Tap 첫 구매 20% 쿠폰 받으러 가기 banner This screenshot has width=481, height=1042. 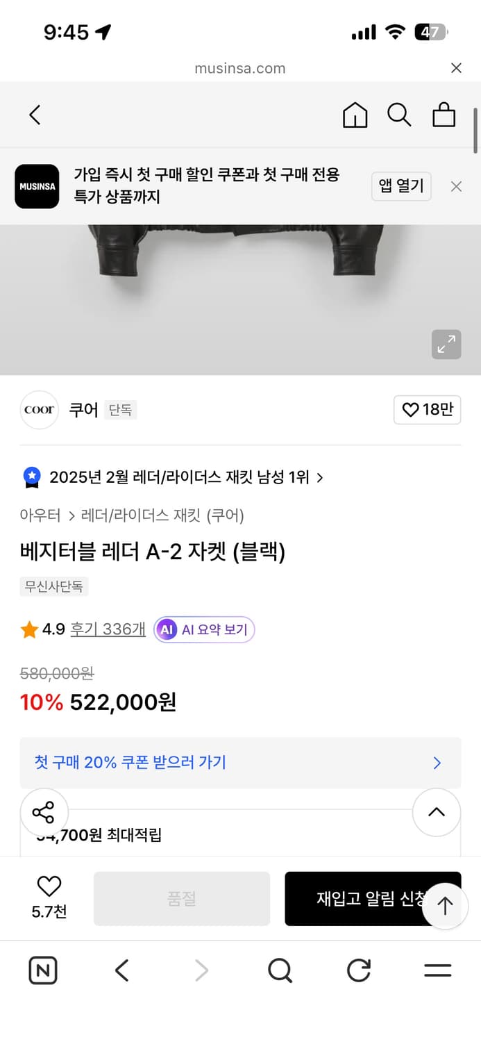(240, 763)
